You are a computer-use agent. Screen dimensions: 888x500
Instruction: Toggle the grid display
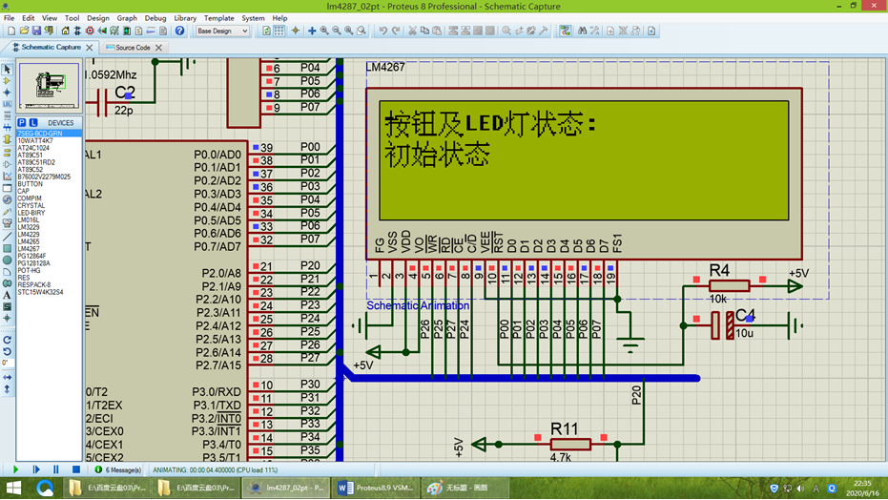point(279,31)
